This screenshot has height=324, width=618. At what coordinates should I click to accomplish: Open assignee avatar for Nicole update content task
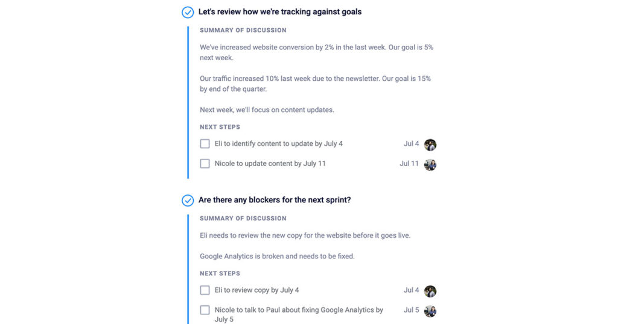point(430,164)
